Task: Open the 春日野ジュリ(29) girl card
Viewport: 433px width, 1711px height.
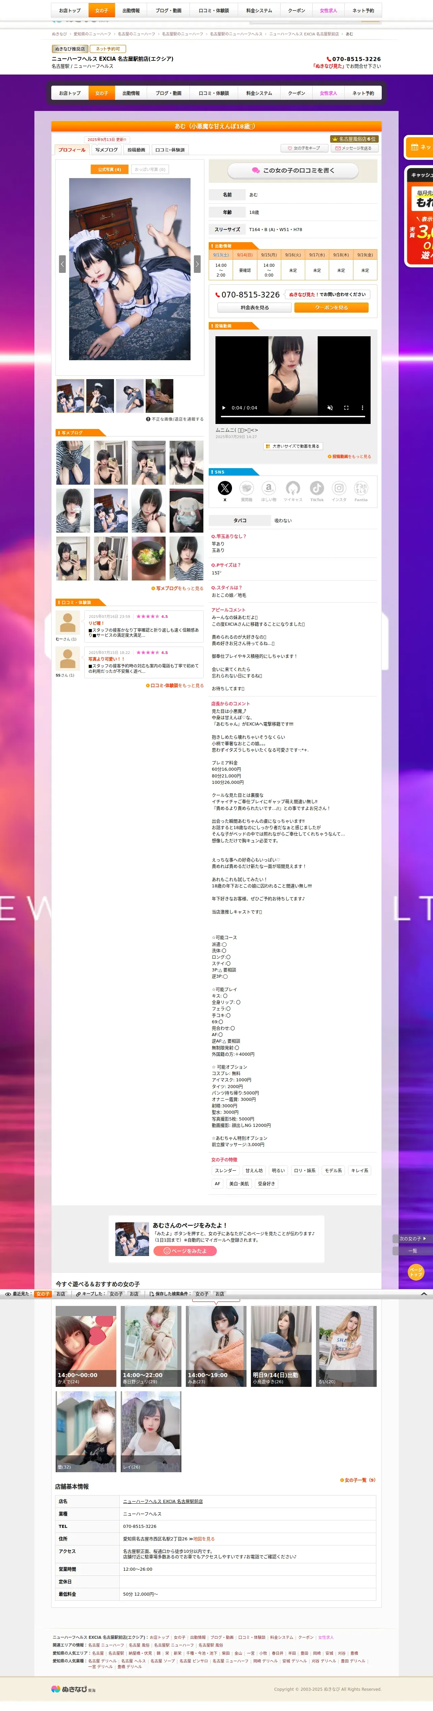Action: [x=151, y=1346]
